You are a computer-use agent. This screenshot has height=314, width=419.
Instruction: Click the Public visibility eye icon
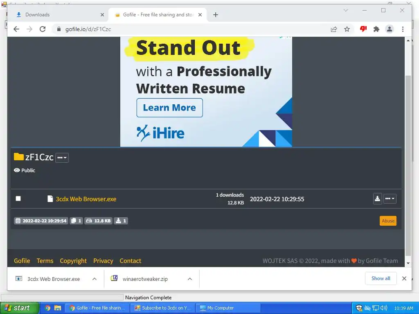point(17,170)
